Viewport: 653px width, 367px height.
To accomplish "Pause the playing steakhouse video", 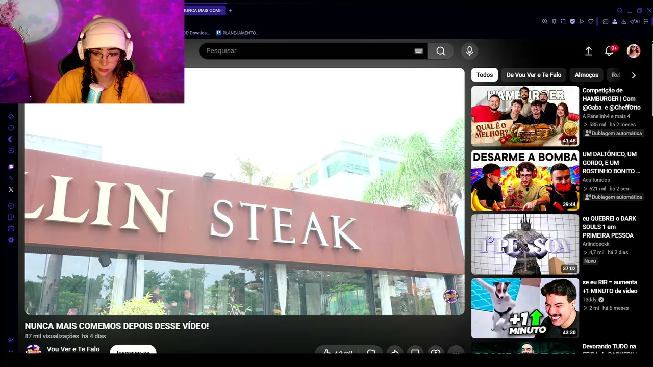I will (x=245, y=192).
